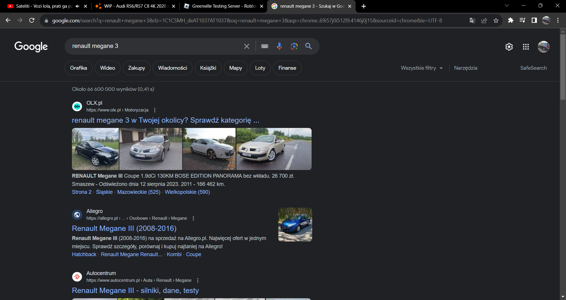Open Chrome side panel icon
The width and height of the screenshot is (566, 300).
534,20
